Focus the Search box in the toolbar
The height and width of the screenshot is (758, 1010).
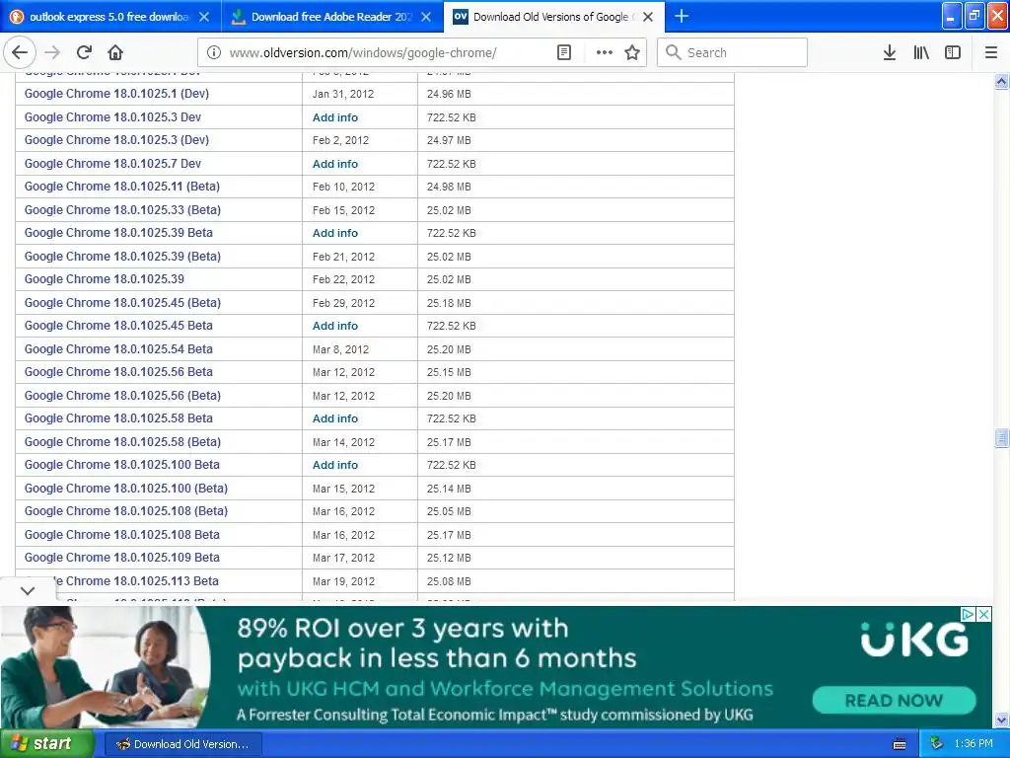733,53
